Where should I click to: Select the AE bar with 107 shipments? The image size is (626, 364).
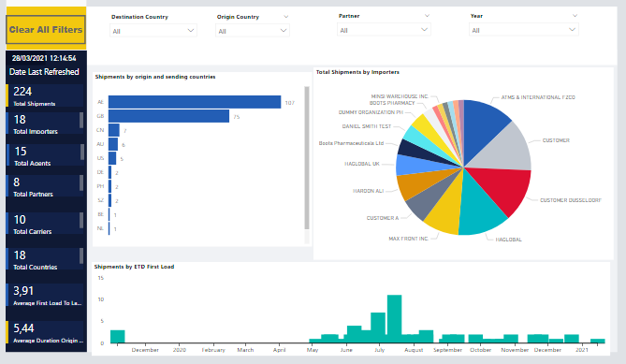coord(195,102)
